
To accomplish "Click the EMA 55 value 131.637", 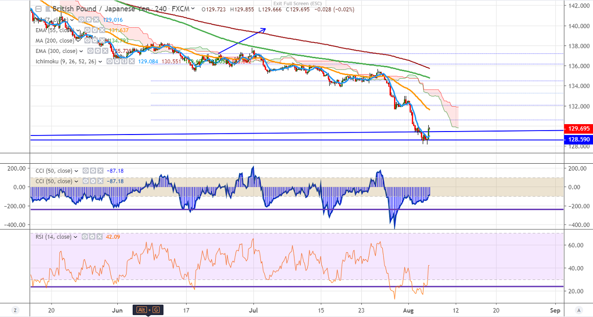I will point(119,30).
